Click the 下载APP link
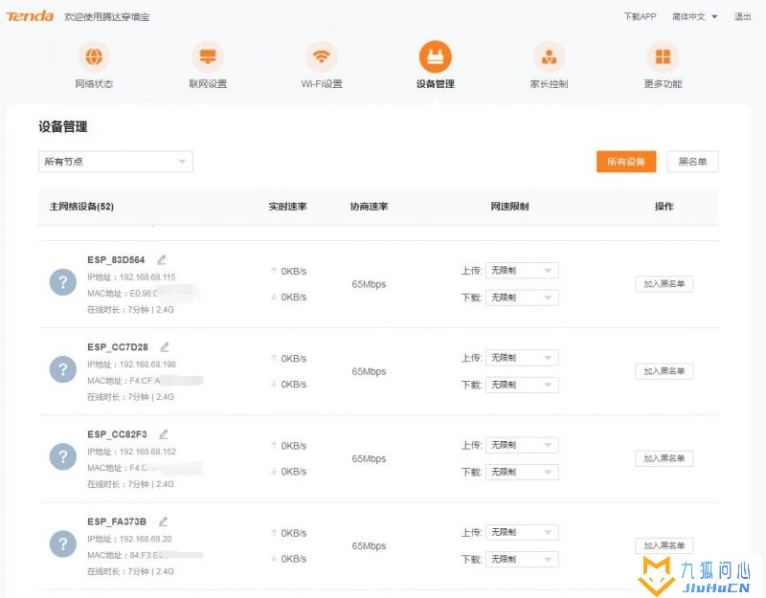The image size is (766, 598). point(640,16)
